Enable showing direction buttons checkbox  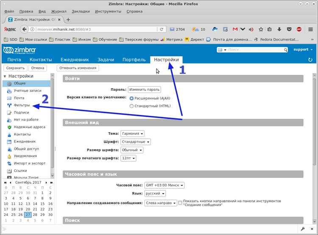pos(180,203)
